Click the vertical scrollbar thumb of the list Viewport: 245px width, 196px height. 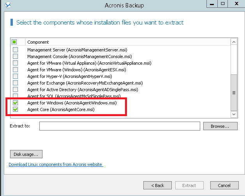[234, 93]
